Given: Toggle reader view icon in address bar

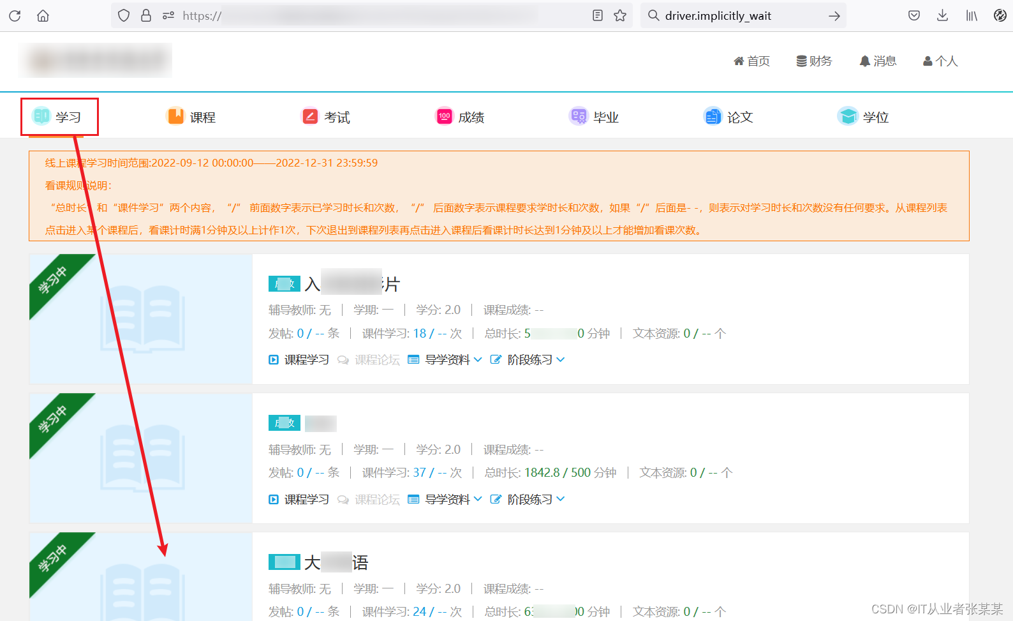Looking at the screenshot, I should click(598, 16).
